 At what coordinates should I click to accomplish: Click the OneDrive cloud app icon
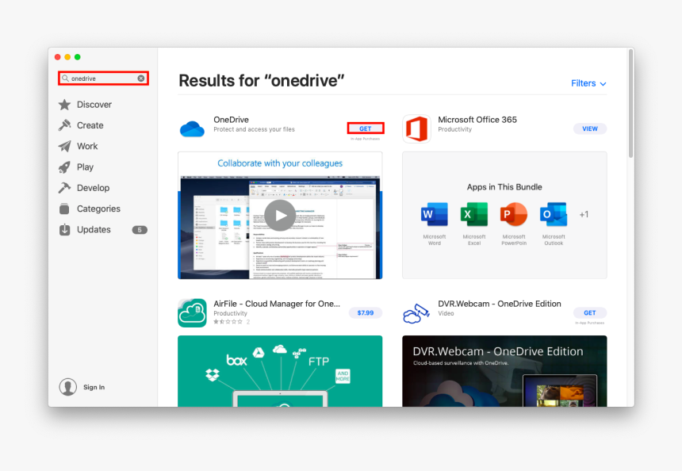(192, 128)
